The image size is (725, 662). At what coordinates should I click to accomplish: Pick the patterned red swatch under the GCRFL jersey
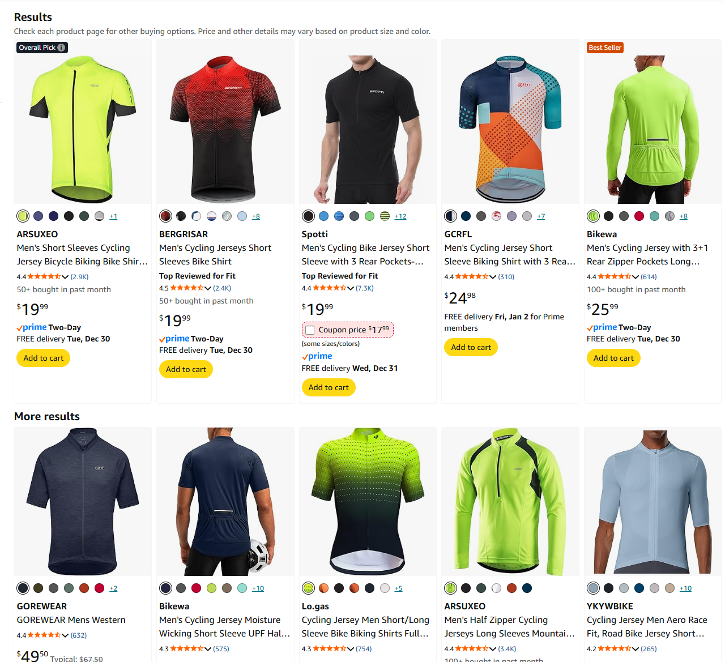point(496,216)
